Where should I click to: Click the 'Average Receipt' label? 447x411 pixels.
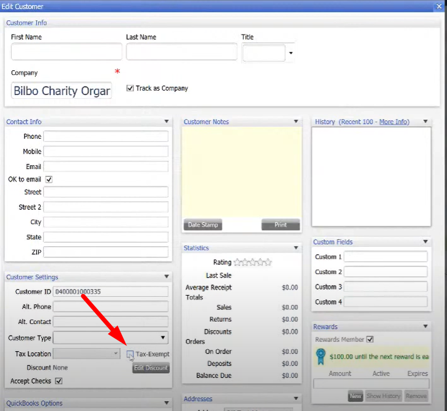(x=209, y=288)
